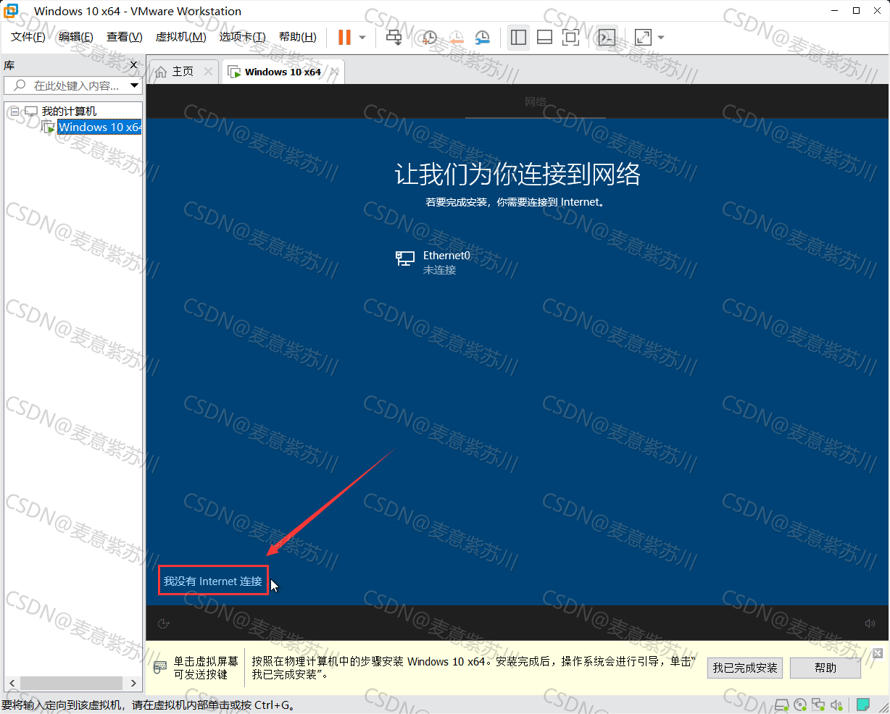Click the hard disk status icon
Image resolution: width=890 pixels, height=714 pixels.
(x=782, y=705)
